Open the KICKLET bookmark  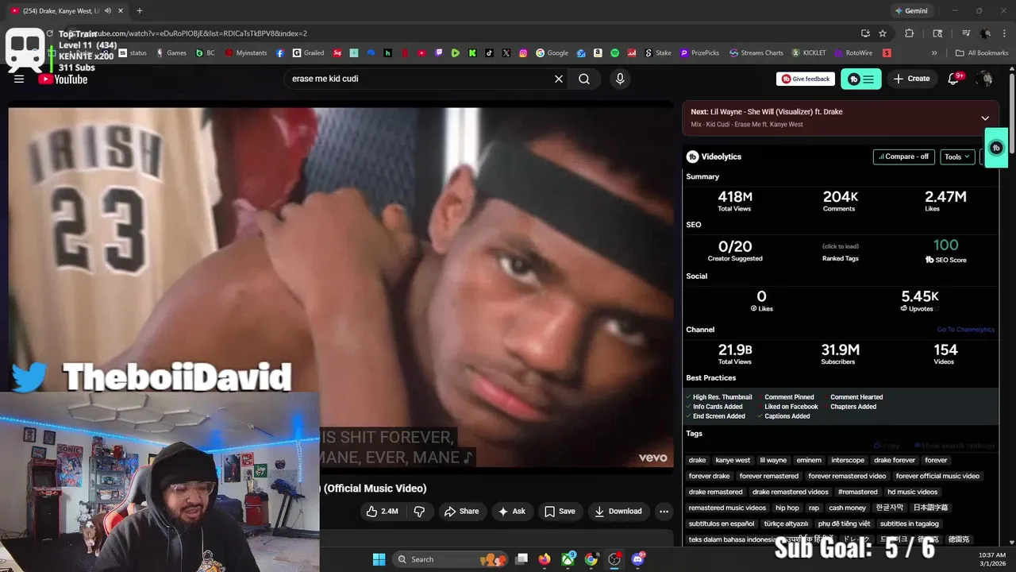tap(808, 53)
